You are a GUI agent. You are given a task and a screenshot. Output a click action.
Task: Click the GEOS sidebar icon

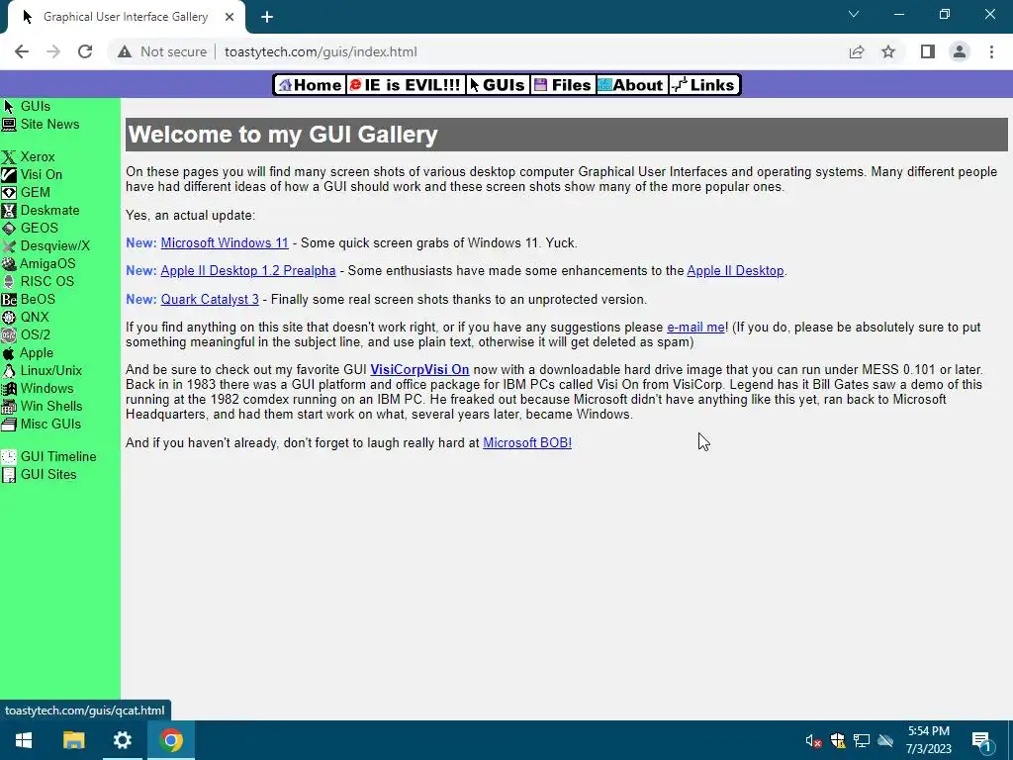8,229
